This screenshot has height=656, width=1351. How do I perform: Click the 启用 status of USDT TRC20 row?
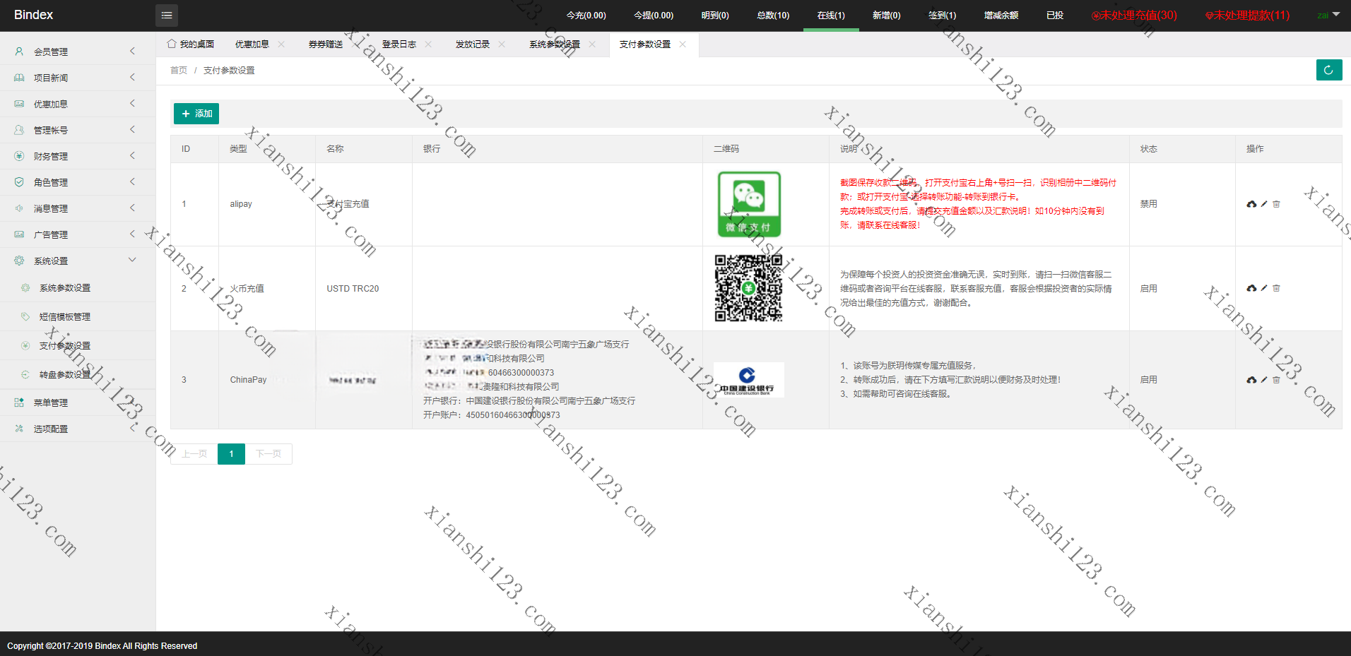click(x=1148, y=288)
